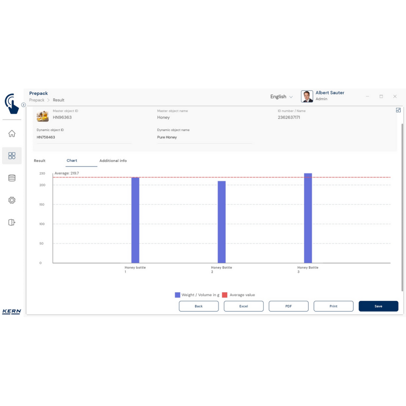Viewport: 406px width, 406px height.
Task: Click Albert Sauter profile picture
Action: 307,96
